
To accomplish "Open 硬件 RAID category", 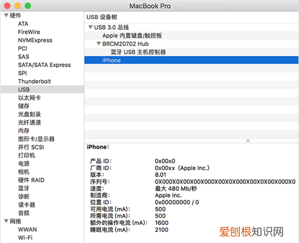I will [31, 180].
